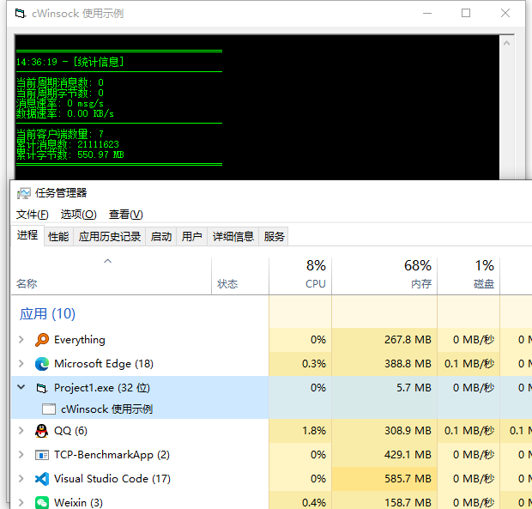532x509 pixels.
Task: Click the 应用 (10) group header
Action: coord(47,314)
